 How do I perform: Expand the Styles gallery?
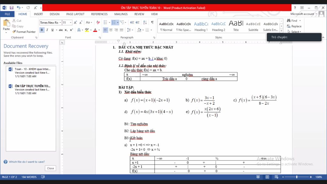click(281, 31)
